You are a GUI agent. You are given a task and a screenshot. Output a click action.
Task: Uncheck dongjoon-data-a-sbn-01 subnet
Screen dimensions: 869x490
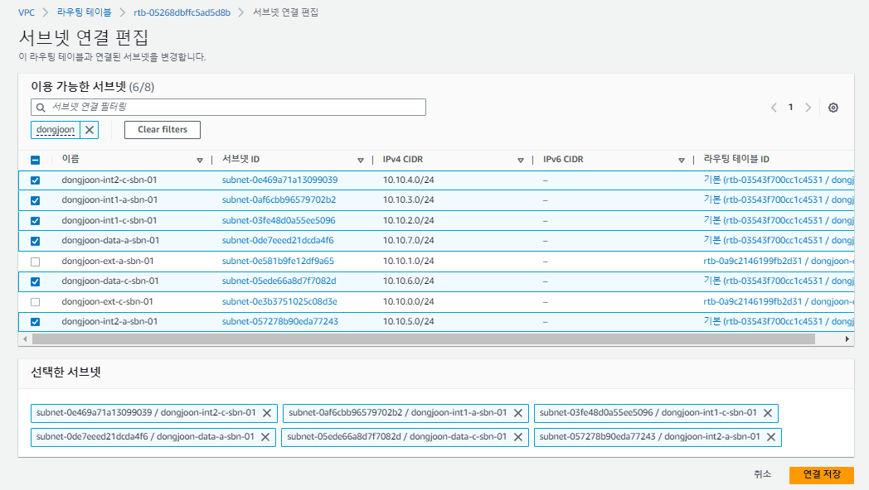point(35,241)
